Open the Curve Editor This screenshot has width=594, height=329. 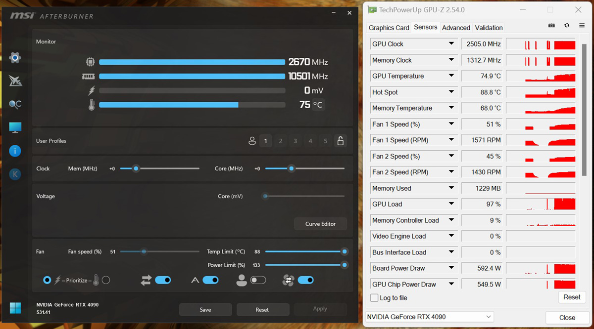(x=320, y=224)
